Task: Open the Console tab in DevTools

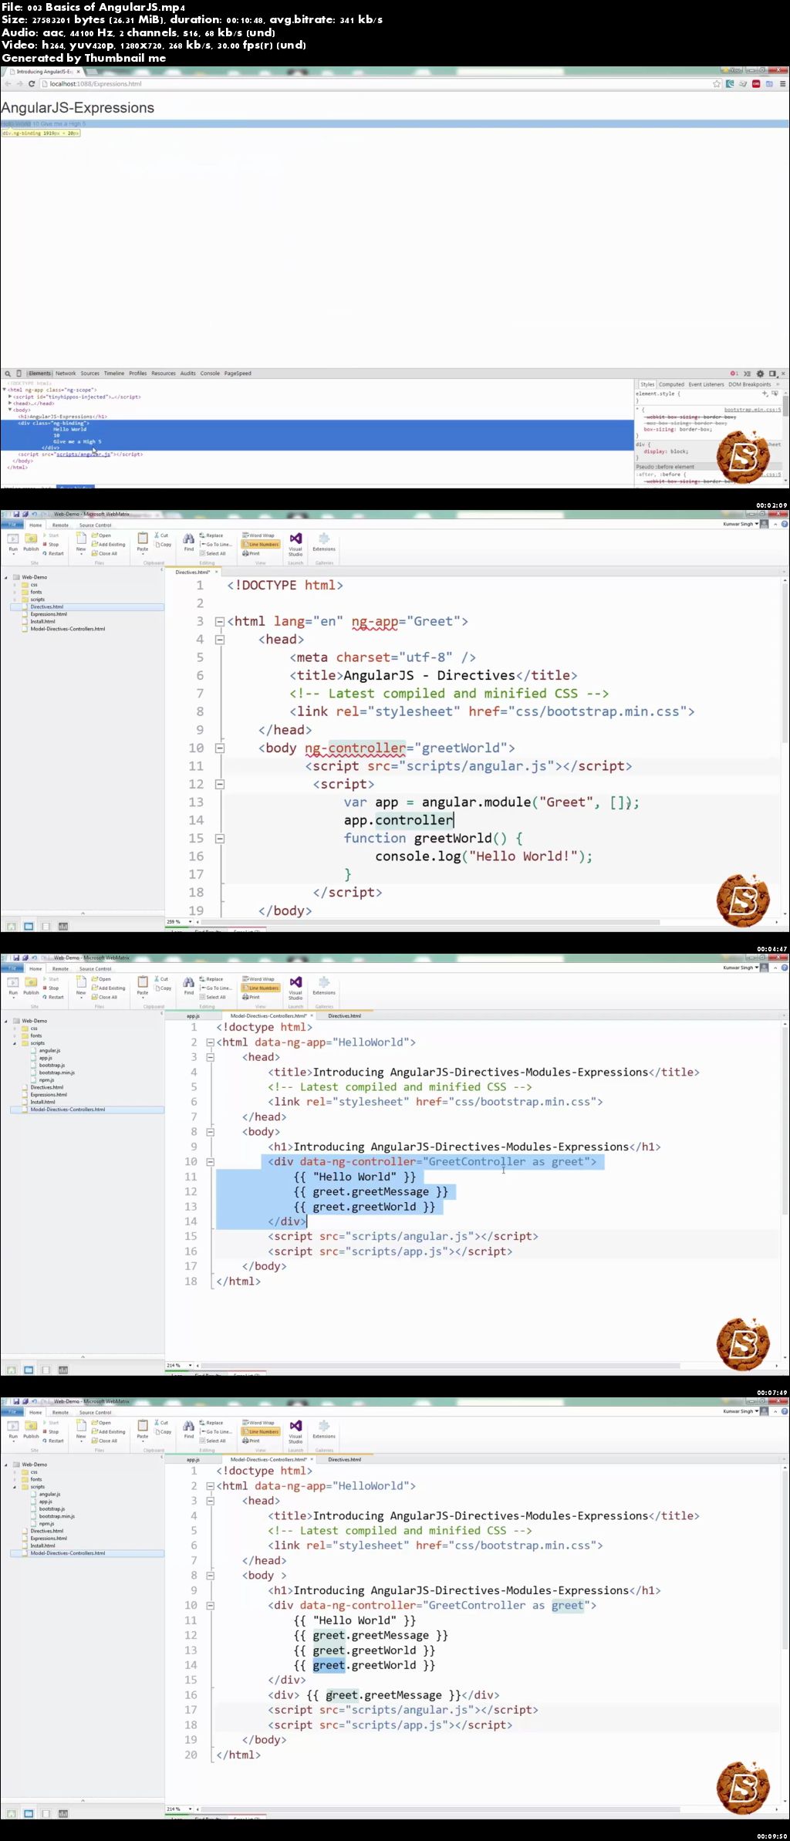Action: [x=210, y=373]
